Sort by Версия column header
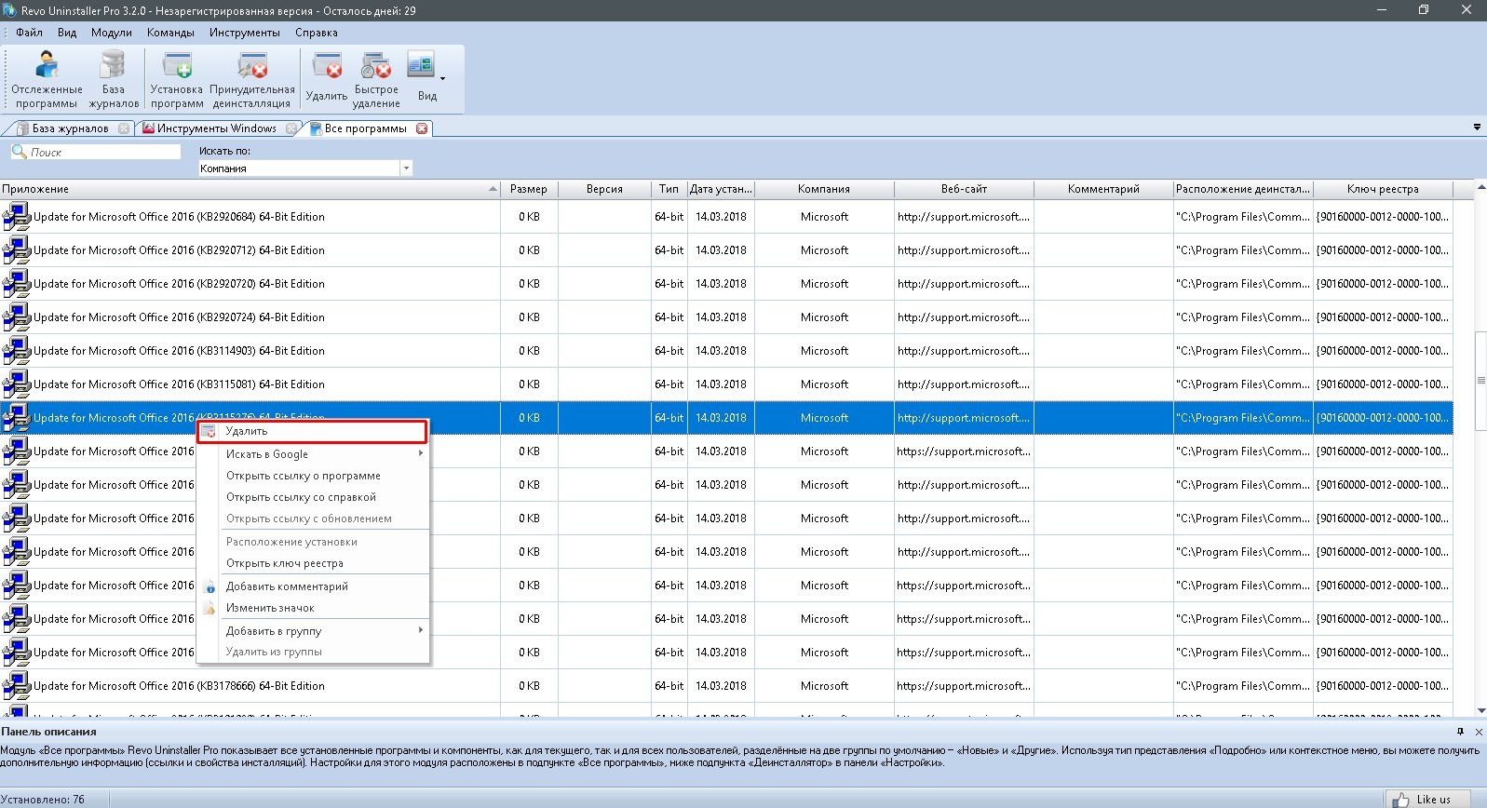The width and height of the screenshot is (1487, 808). tap(604, 189)
